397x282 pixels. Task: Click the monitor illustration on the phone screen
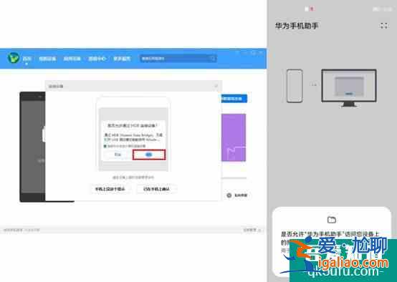pyautogui.click(x=349, y=88)
